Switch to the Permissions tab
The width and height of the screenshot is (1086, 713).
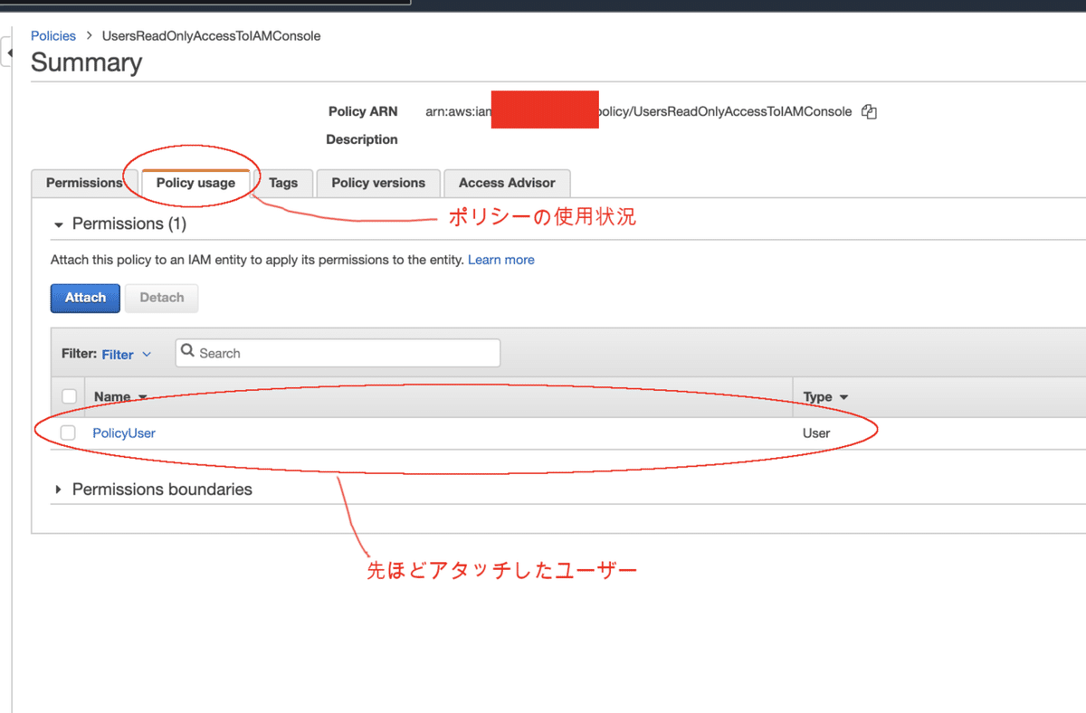[84, 183]
